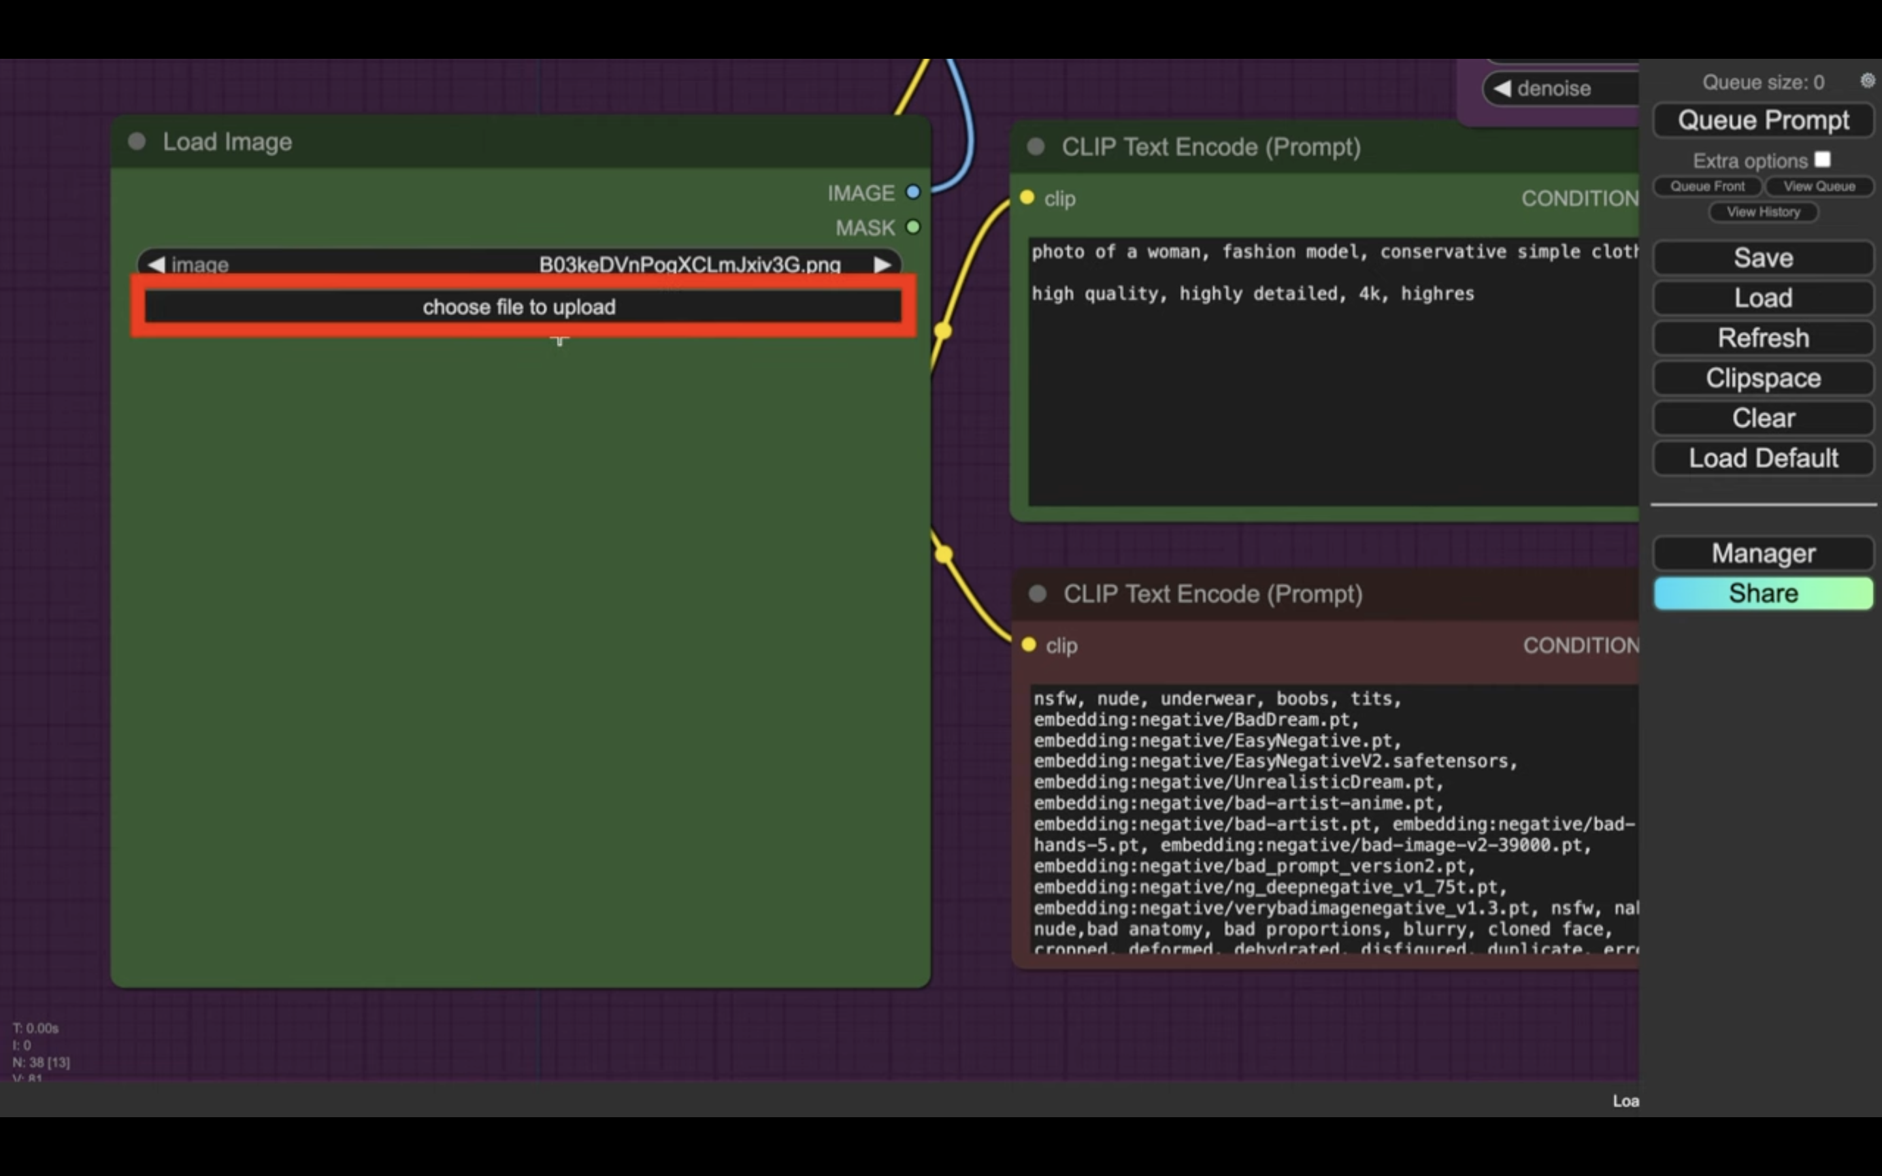Click Load Default
This screenshot has height=1176, width=1882.
tap(1763, 458)
